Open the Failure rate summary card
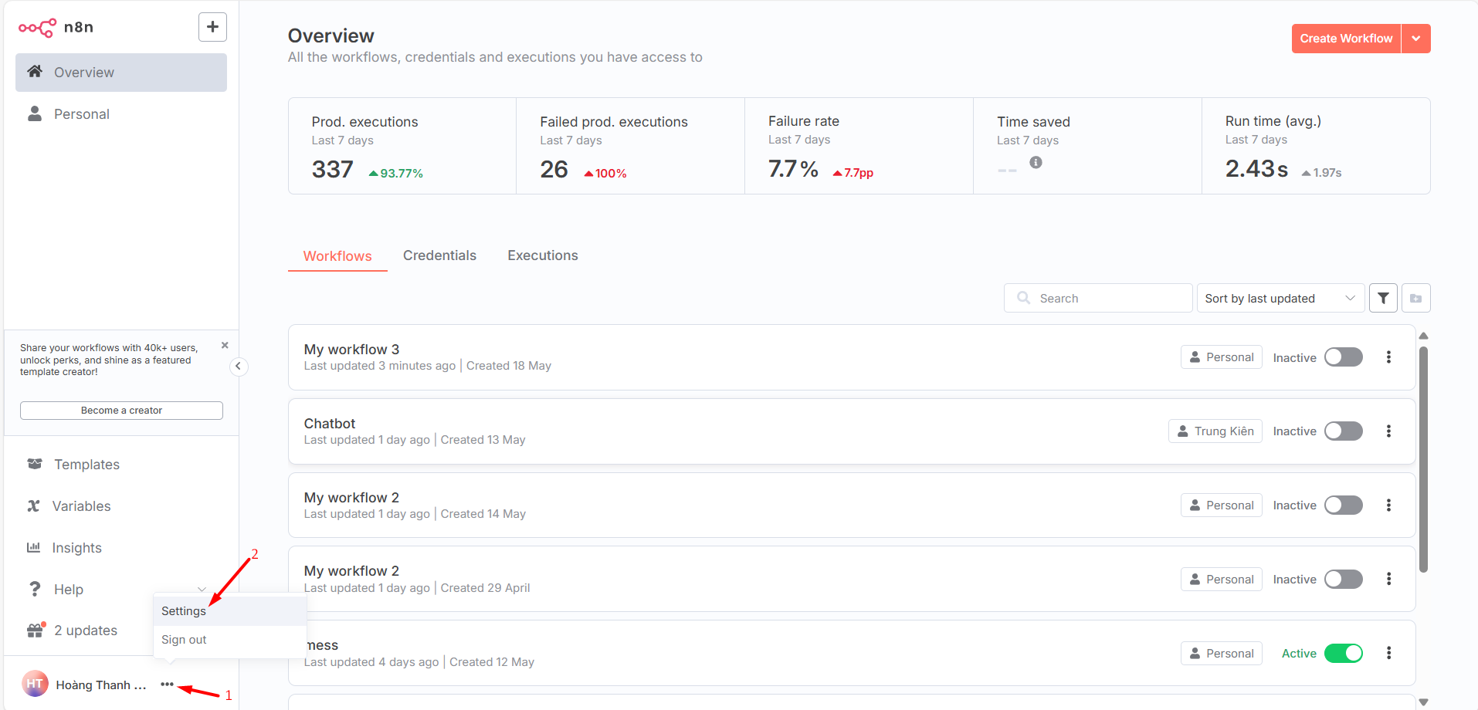This screenshot has width=1478, height=710. point(859,146)
